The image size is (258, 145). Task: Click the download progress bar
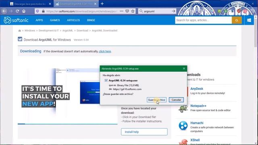coord(68,124)
